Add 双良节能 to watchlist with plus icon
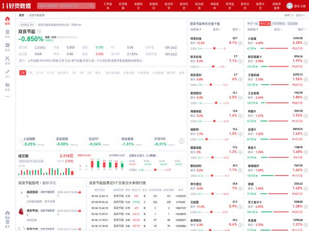The image size is (309, 231). pyautogui.click(x=39, y=31)
